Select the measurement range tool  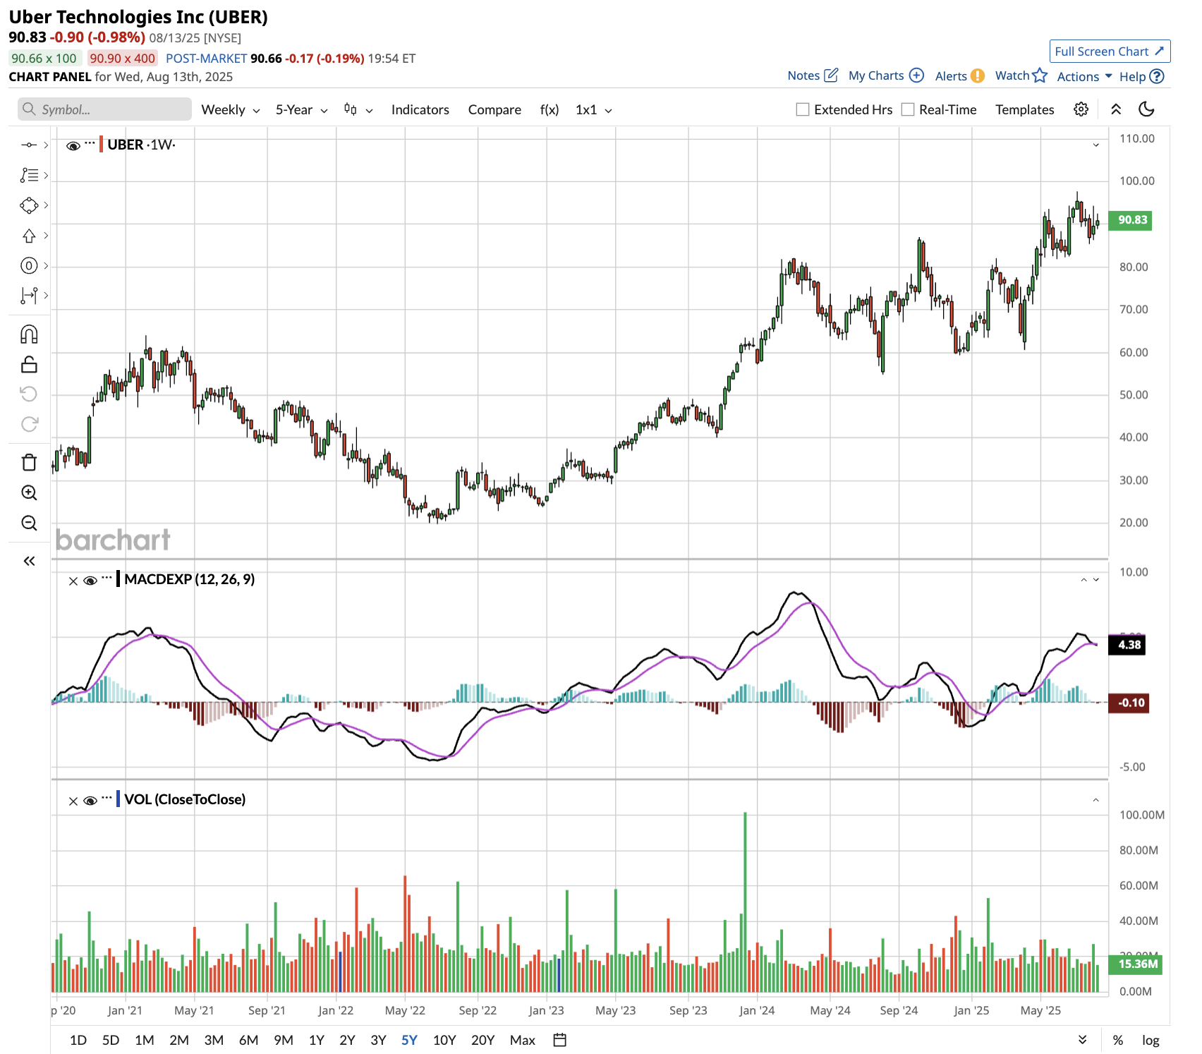pos(29,296)
